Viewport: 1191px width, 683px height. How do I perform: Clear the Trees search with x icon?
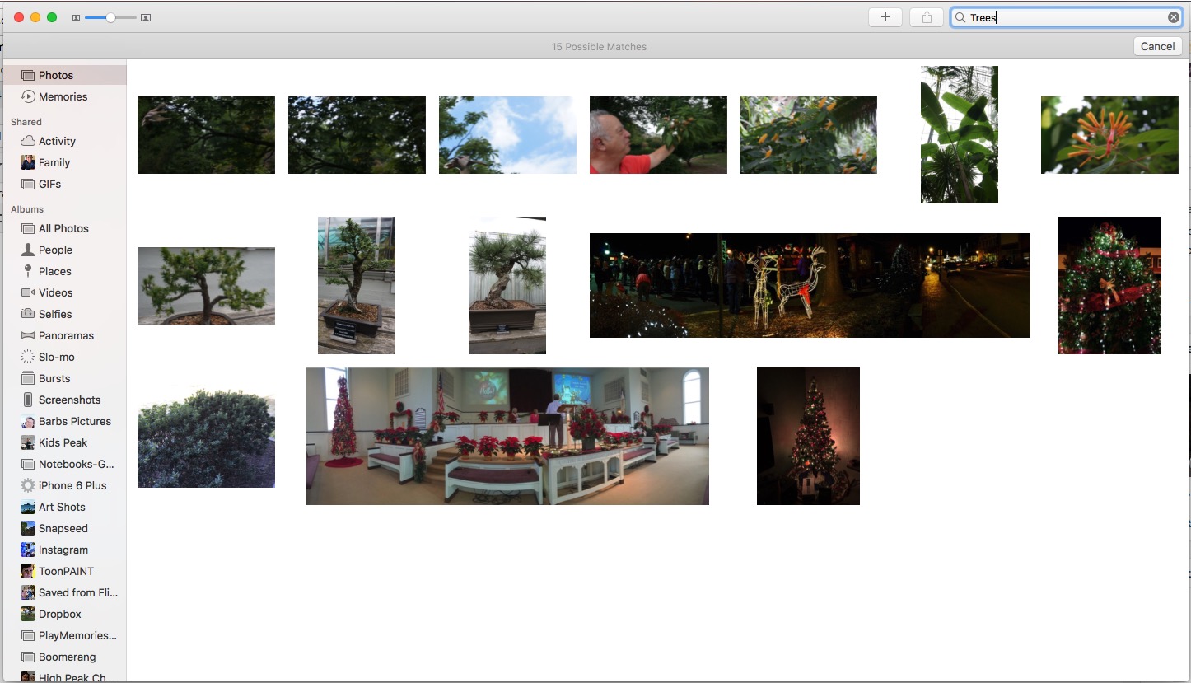[1173, 17]
